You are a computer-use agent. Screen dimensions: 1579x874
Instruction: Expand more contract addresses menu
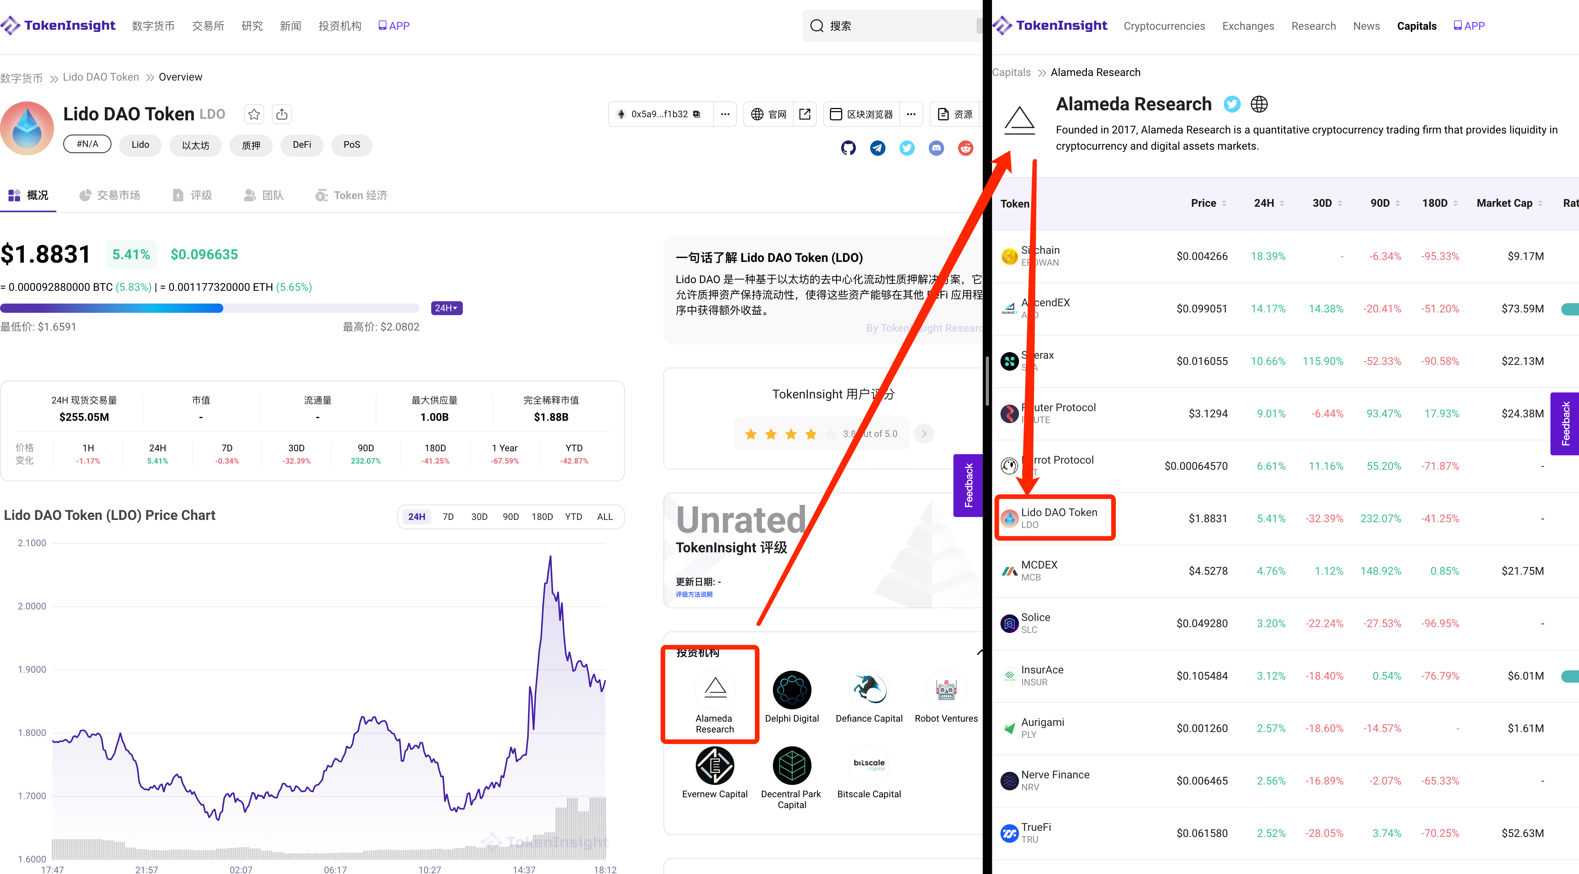click(725, 114)
